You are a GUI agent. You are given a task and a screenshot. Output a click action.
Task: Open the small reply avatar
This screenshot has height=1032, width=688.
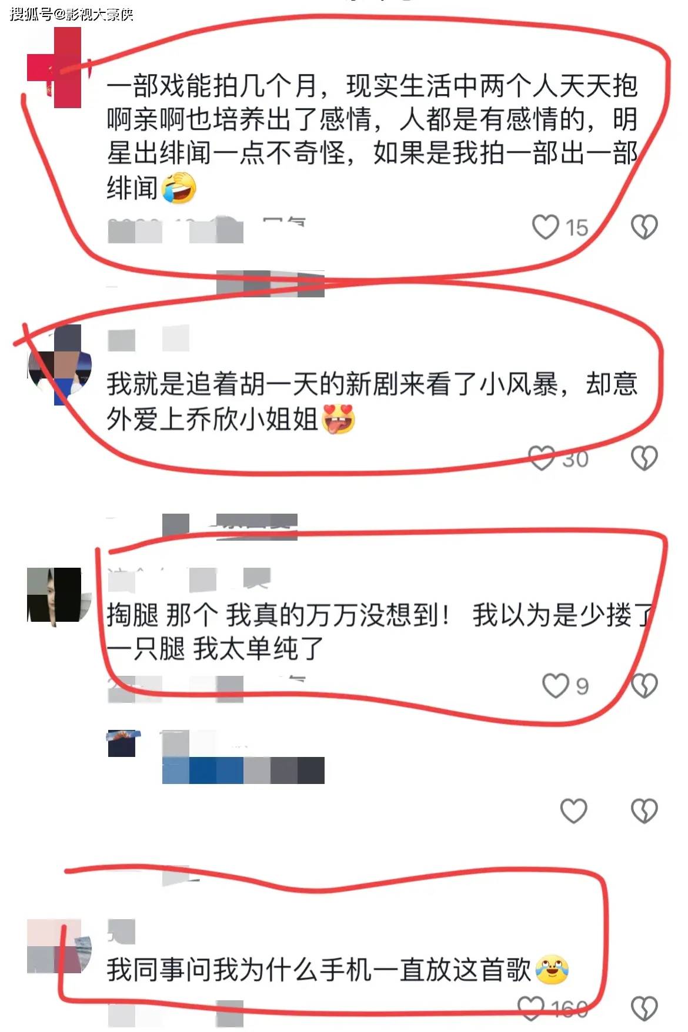[124, 743]
